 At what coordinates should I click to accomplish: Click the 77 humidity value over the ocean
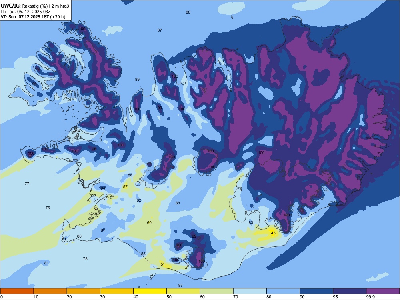click(27, 184)
